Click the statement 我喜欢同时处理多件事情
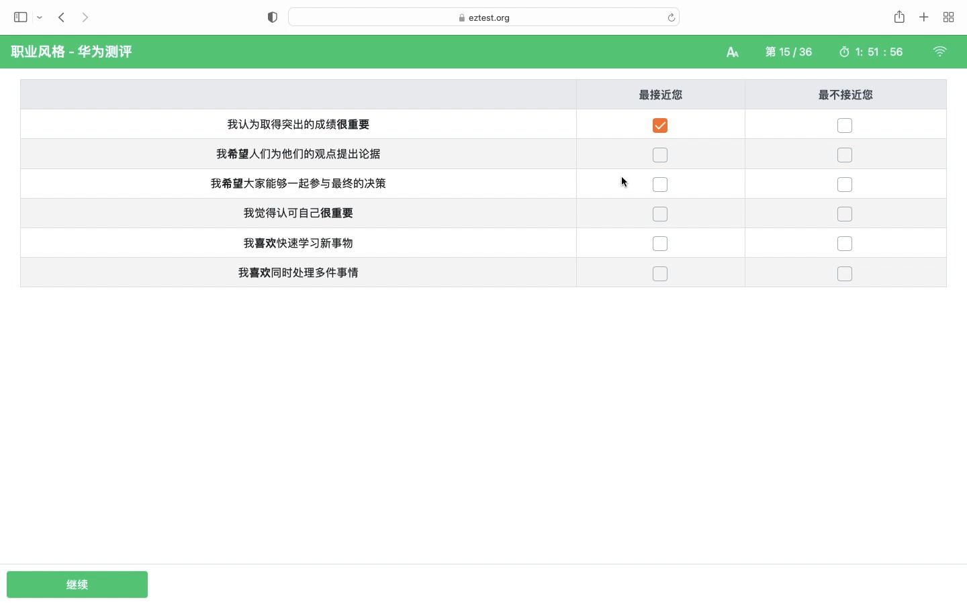The width and height of the screenshot is (967, 604). [x=298, y=272]
